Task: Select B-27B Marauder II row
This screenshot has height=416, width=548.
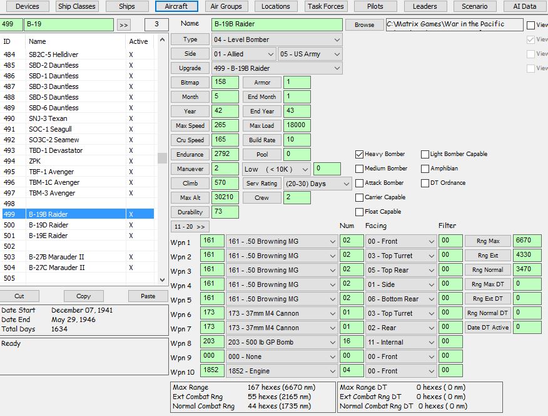Action: click(x=78, y=257)
